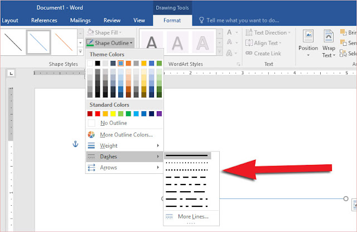Screen dimensions: 357x232
Task: Pick the red standard color swatch
Action: point(98,113)
